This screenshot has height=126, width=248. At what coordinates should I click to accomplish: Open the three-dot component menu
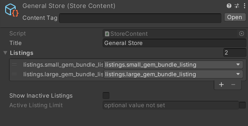pos(244,6)
